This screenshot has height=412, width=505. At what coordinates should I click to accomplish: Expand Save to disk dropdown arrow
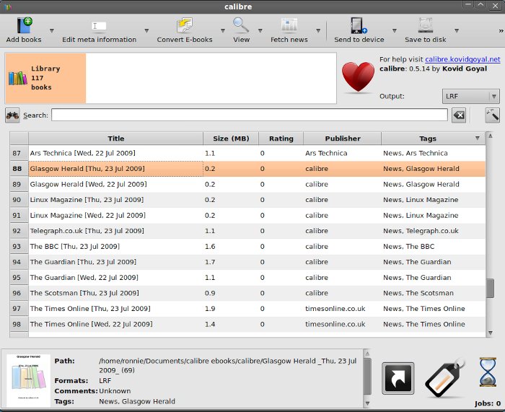point(457,31)
